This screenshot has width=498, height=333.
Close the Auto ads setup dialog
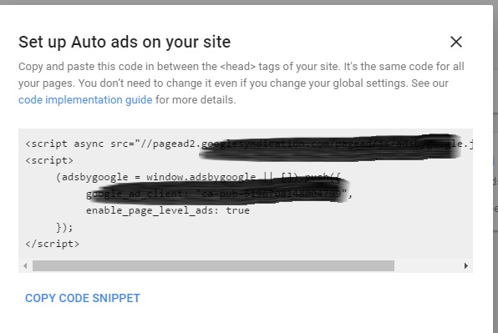tap(456, 42)
